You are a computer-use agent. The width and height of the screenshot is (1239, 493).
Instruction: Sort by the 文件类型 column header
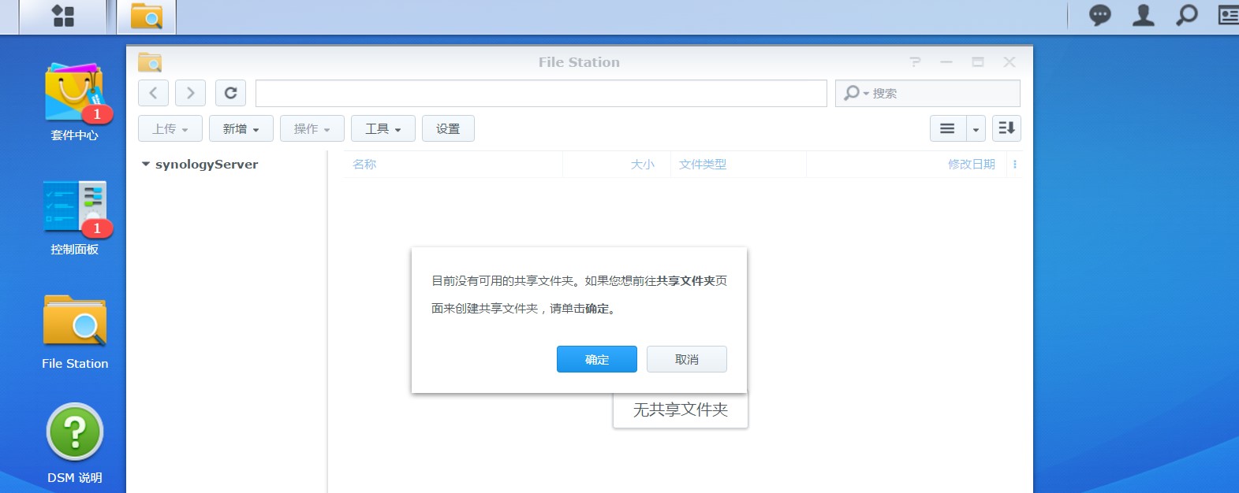coord(738,164)
